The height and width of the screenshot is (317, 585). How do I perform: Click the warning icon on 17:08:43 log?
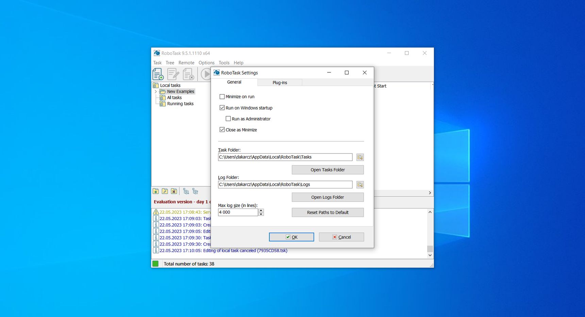[156, 212]
